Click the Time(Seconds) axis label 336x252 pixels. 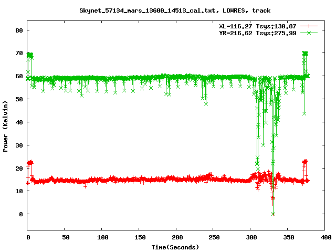coord(175,247)
